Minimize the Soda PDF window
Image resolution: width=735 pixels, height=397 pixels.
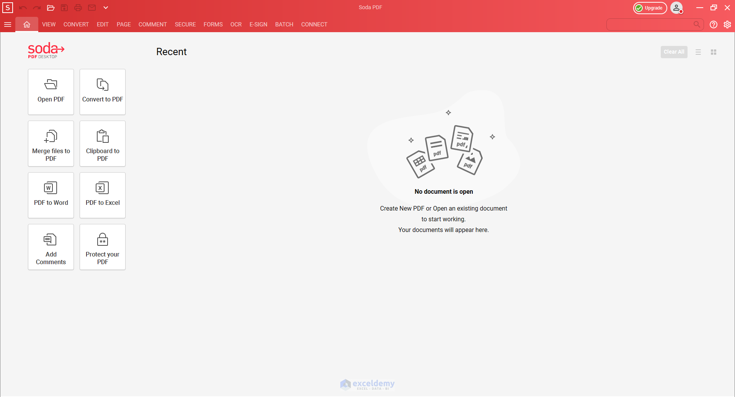700,8
